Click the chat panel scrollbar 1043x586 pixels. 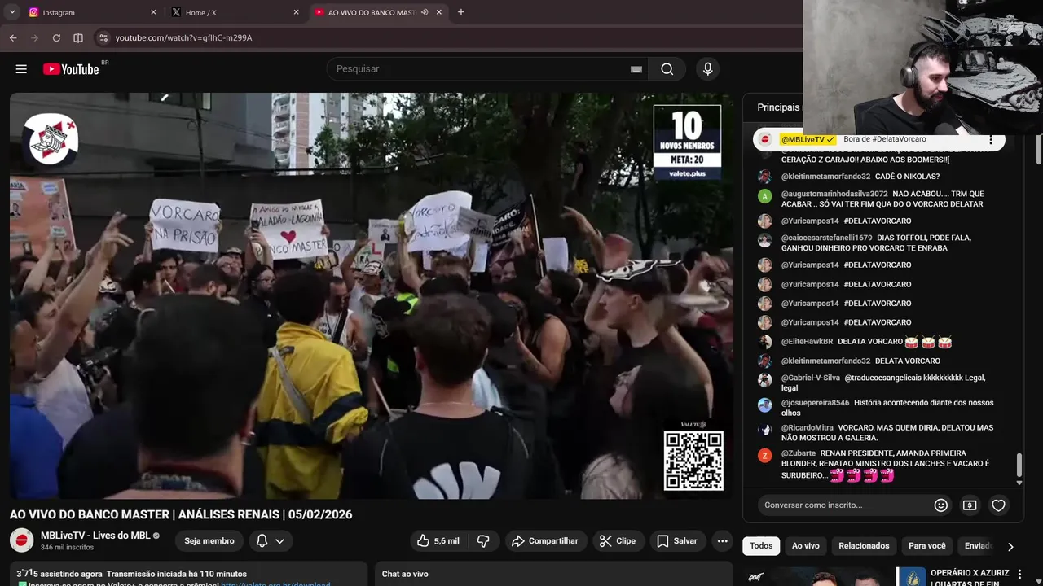click(x=1019, y=466)
